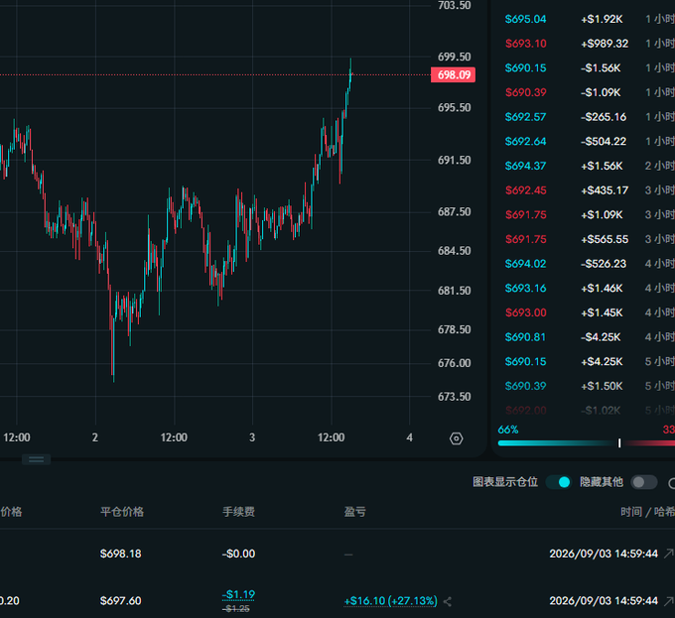Open chart settings hexagon icon
675x618 pixels.
[x=456, y=438]
